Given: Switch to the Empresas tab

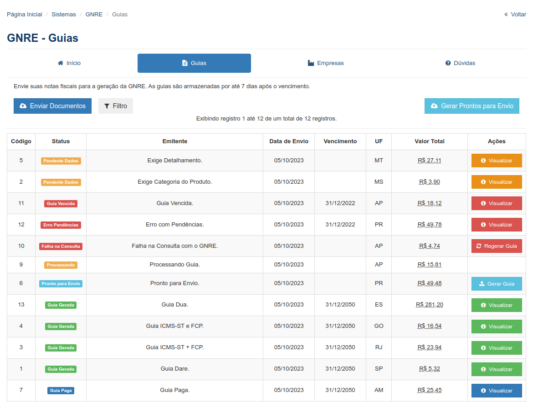Looking at the screenshot, I should (326, 63).
